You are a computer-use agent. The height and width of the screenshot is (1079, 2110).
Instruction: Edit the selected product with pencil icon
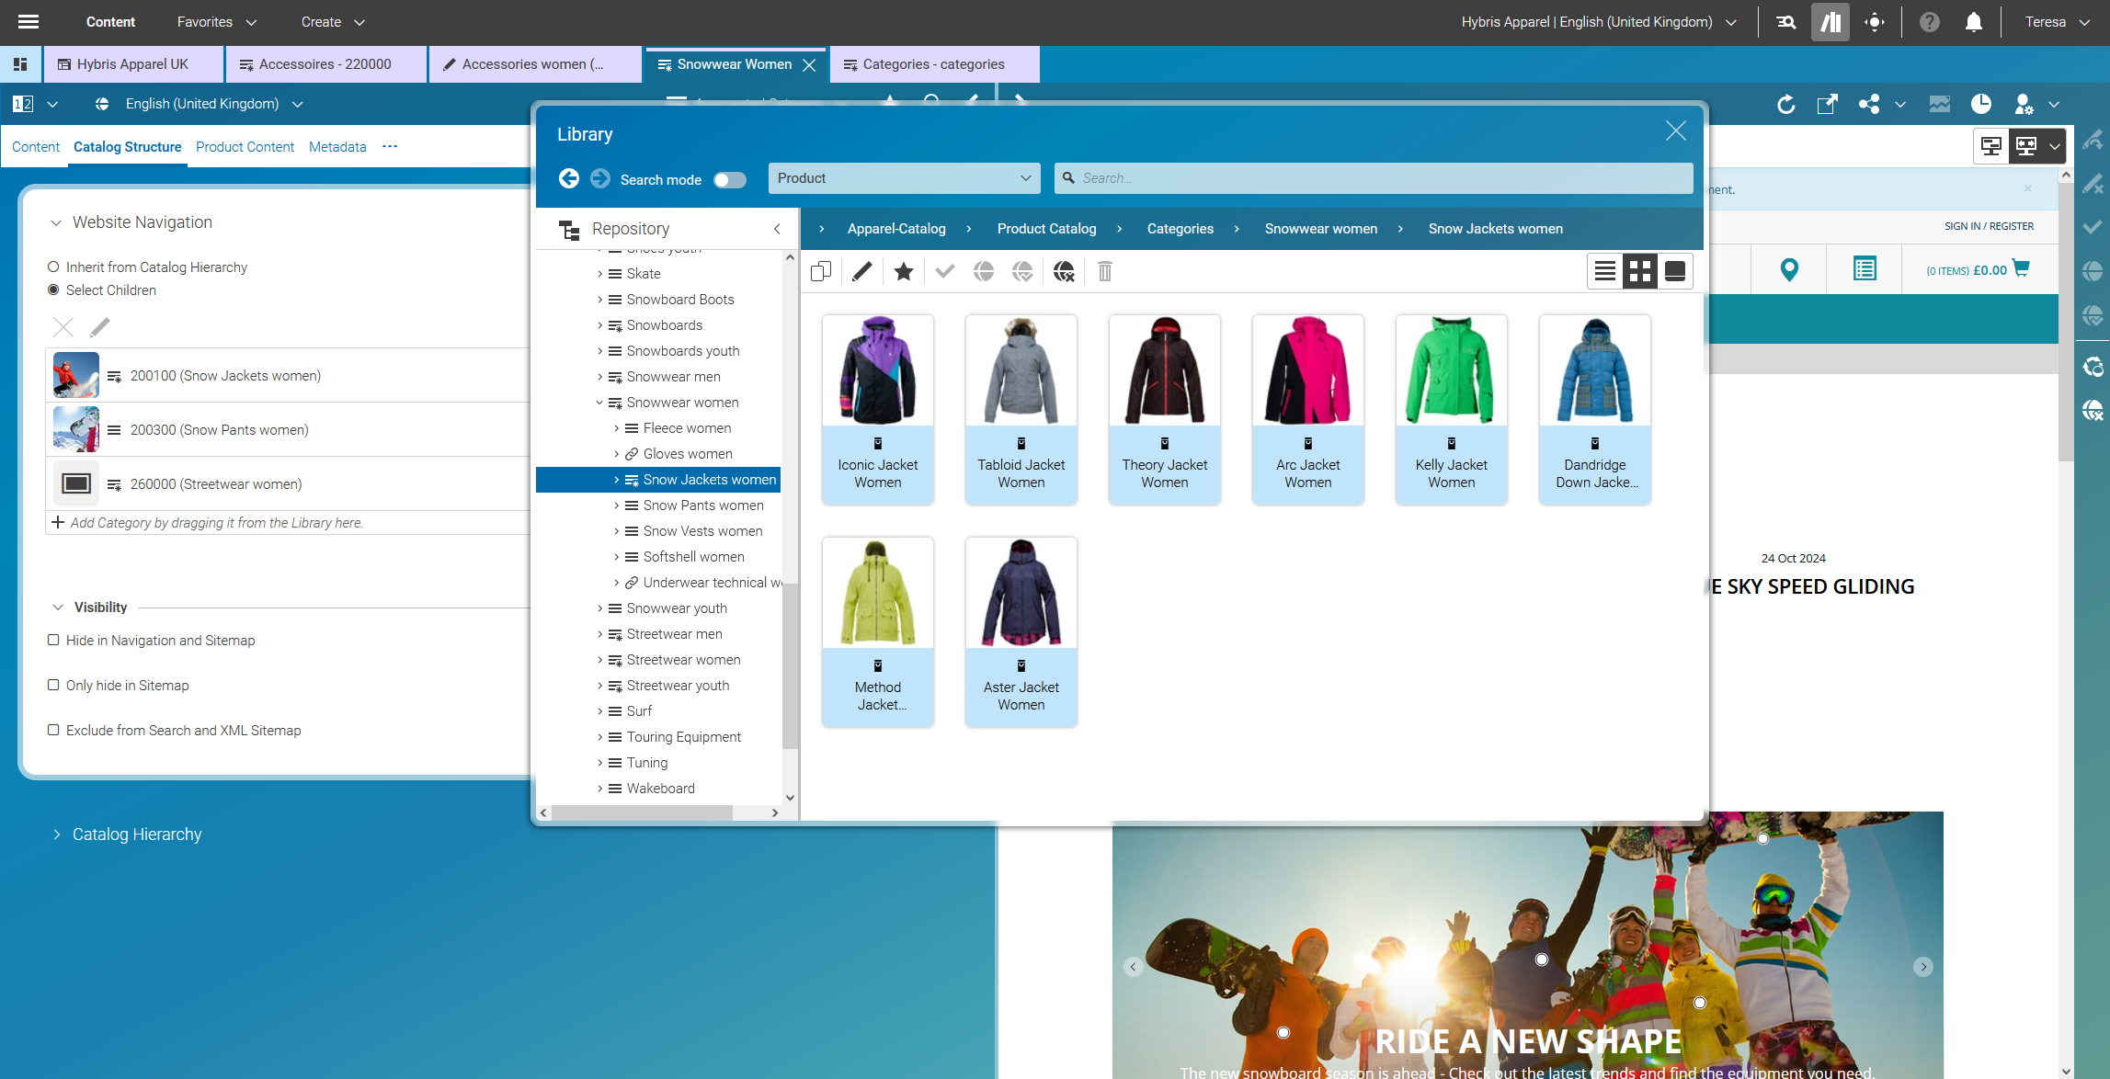coord(861,271)
